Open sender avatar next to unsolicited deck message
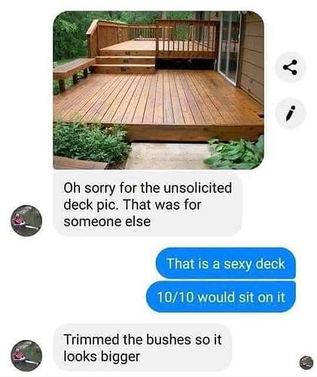The height and width of the screenshot is (377, 317). pyautogui.click(x=26, y=220)
